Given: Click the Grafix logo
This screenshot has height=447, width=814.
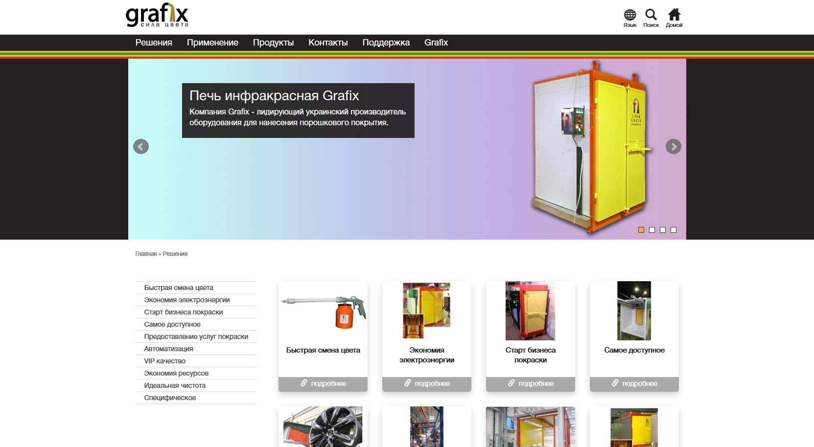Looking at the screenshot, I should [x=157, y=15].
